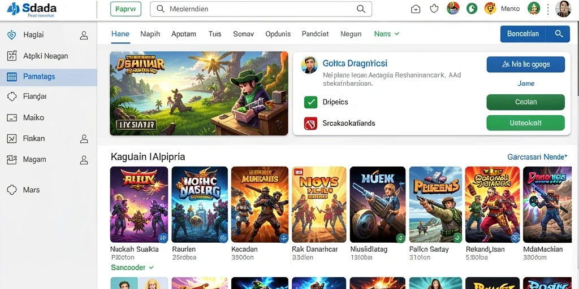Viewport: 579px width, 289px height.
Task: Open the Pallon Sartay game thumbnail
Action: [435, 204]
